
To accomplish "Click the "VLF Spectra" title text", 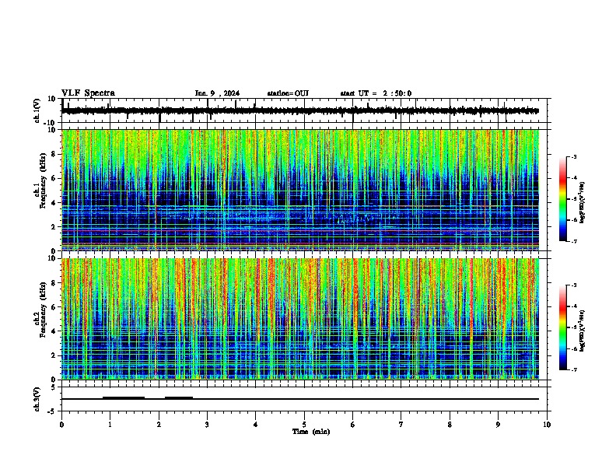I will point(88,93).
